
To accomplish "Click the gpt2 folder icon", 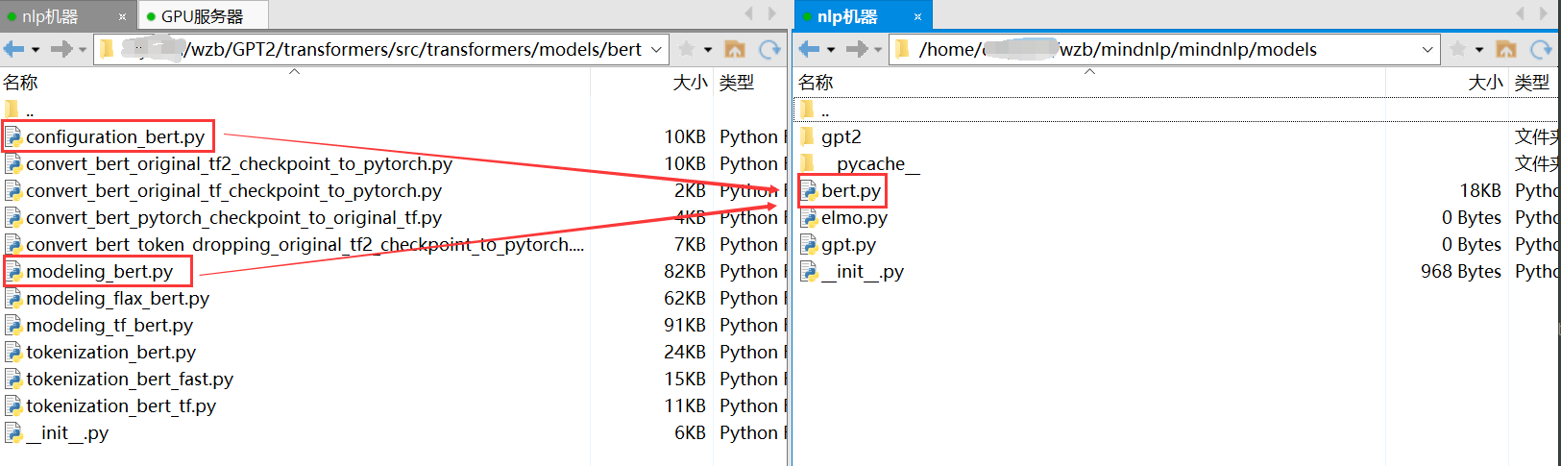I will [x=808, y=136].
